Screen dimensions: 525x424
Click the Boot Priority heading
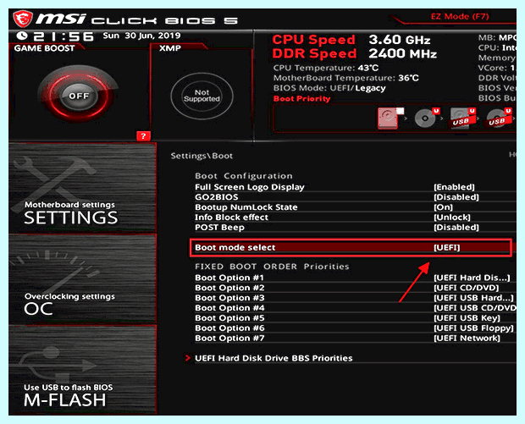tap(301, 99)
